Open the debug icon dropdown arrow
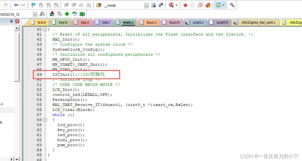 click(177, 5)
